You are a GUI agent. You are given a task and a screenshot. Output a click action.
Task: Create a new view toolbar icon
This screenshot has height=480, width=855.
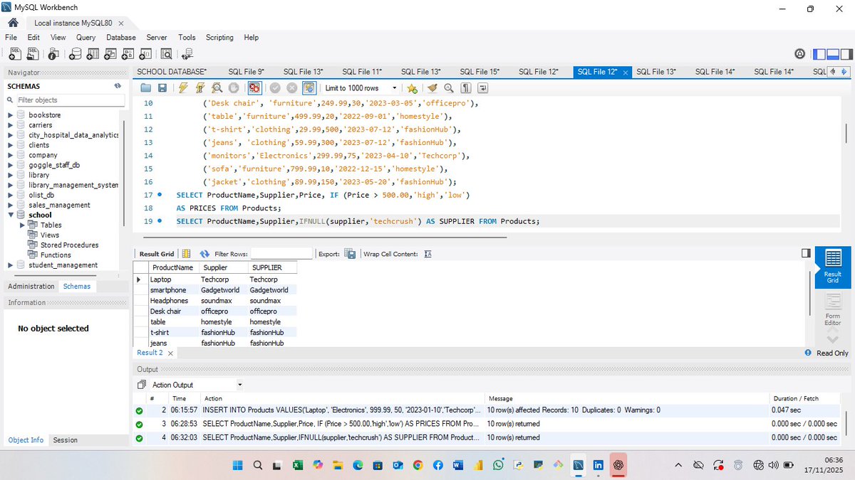(x=110, y=53)
